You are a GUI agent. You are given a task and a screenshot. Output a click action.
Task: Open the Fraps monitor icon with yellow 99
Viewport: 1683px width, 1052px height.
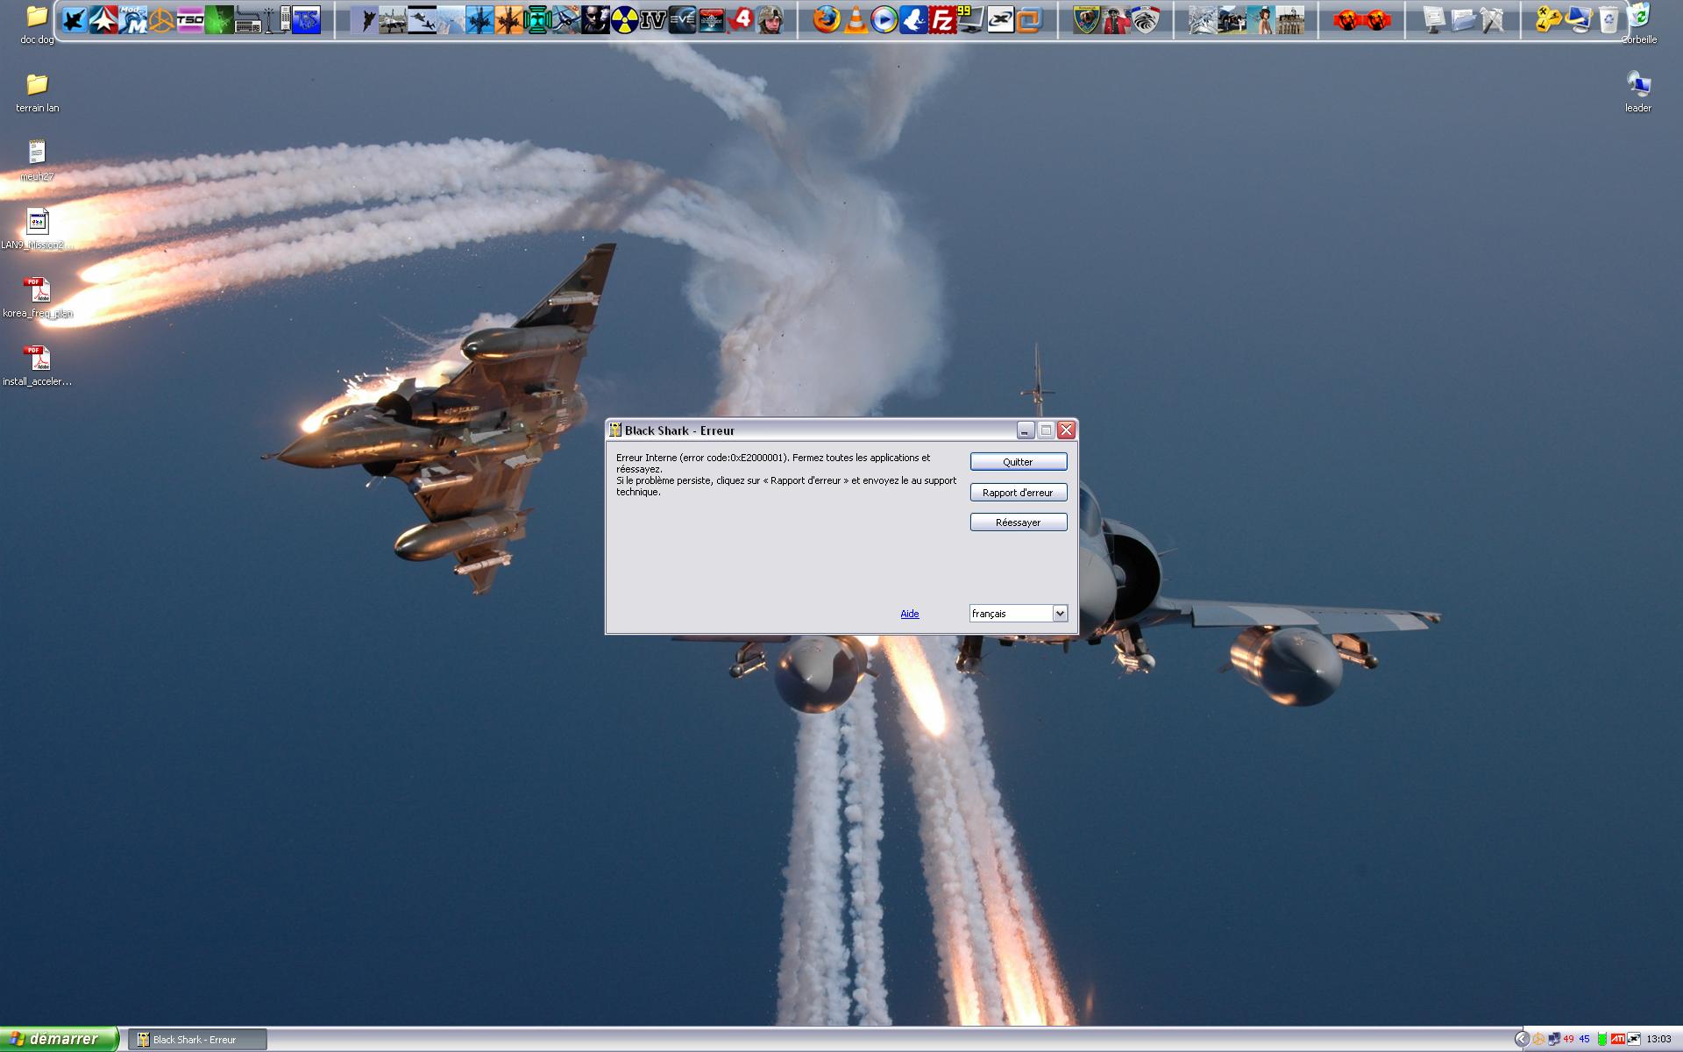coord(969,19)
